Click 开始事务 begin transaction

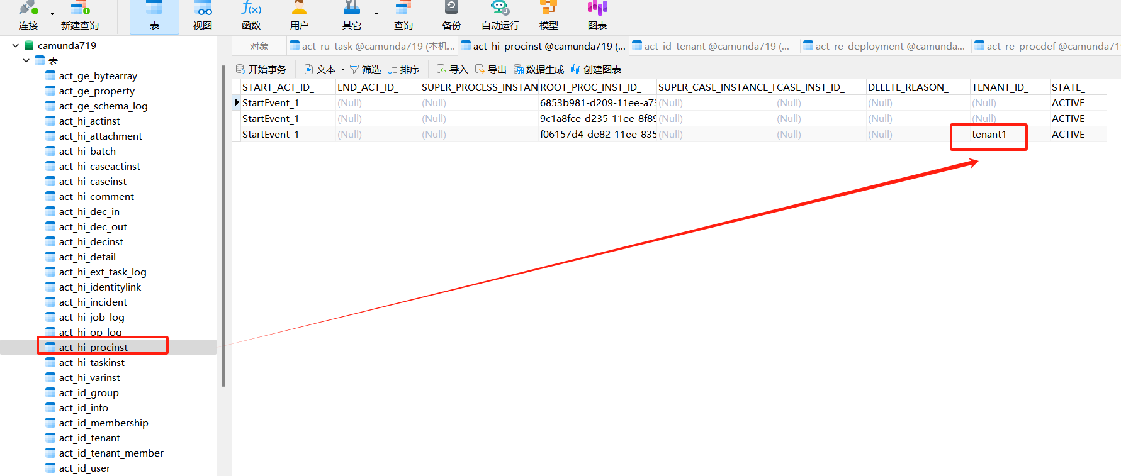click(261, 69)
